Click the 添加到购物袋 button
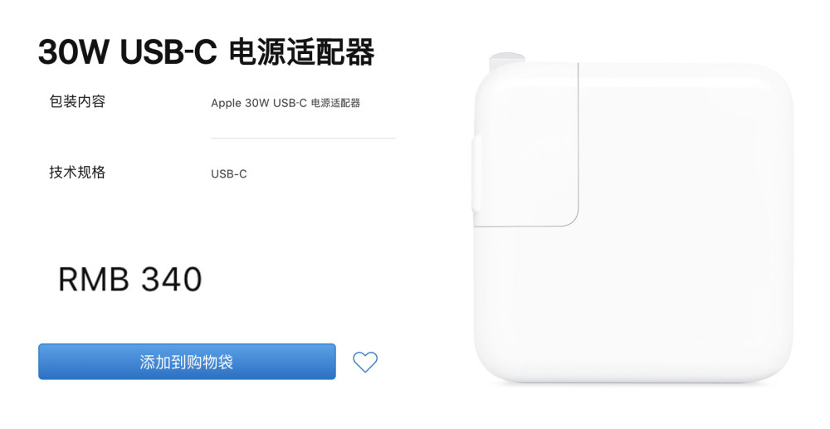 click(187, 362)
